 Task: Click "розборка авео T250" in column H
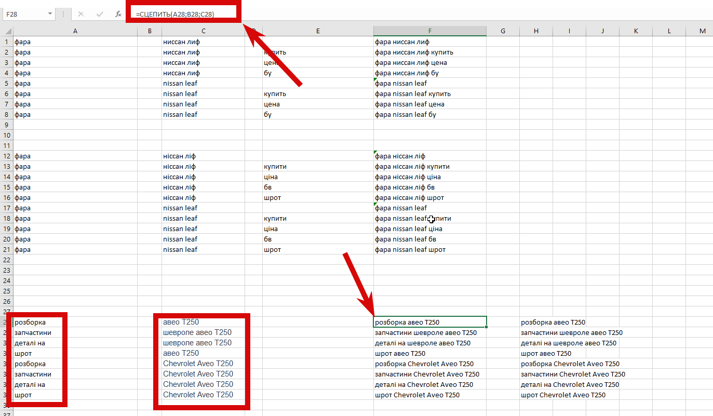coord(553,322)
